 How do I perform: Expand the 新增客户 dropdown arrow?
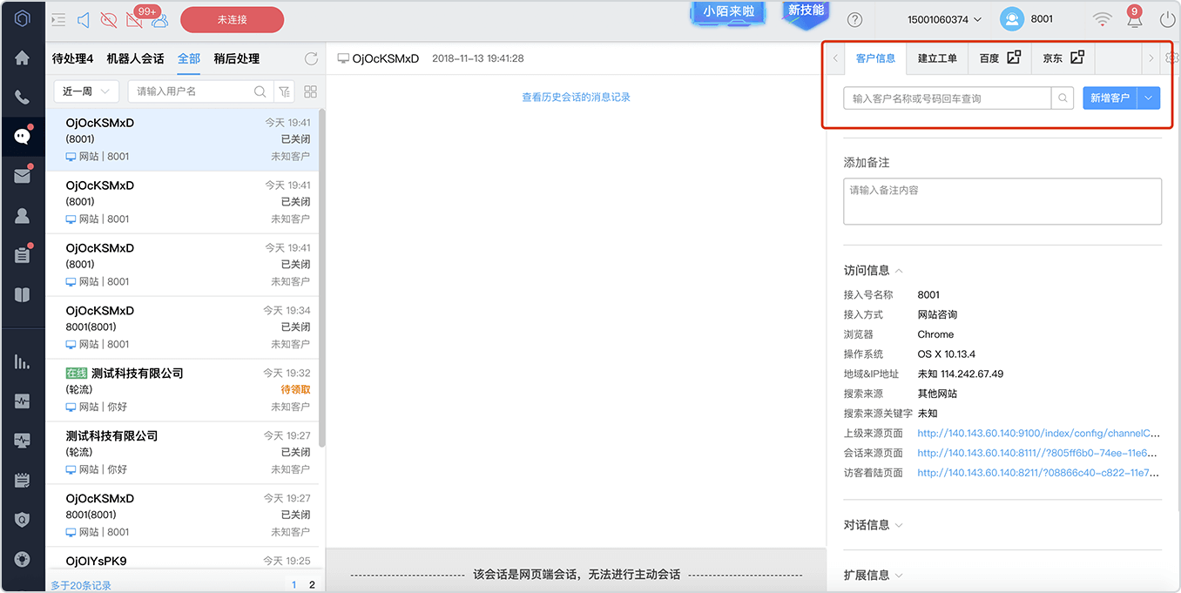1149,98
